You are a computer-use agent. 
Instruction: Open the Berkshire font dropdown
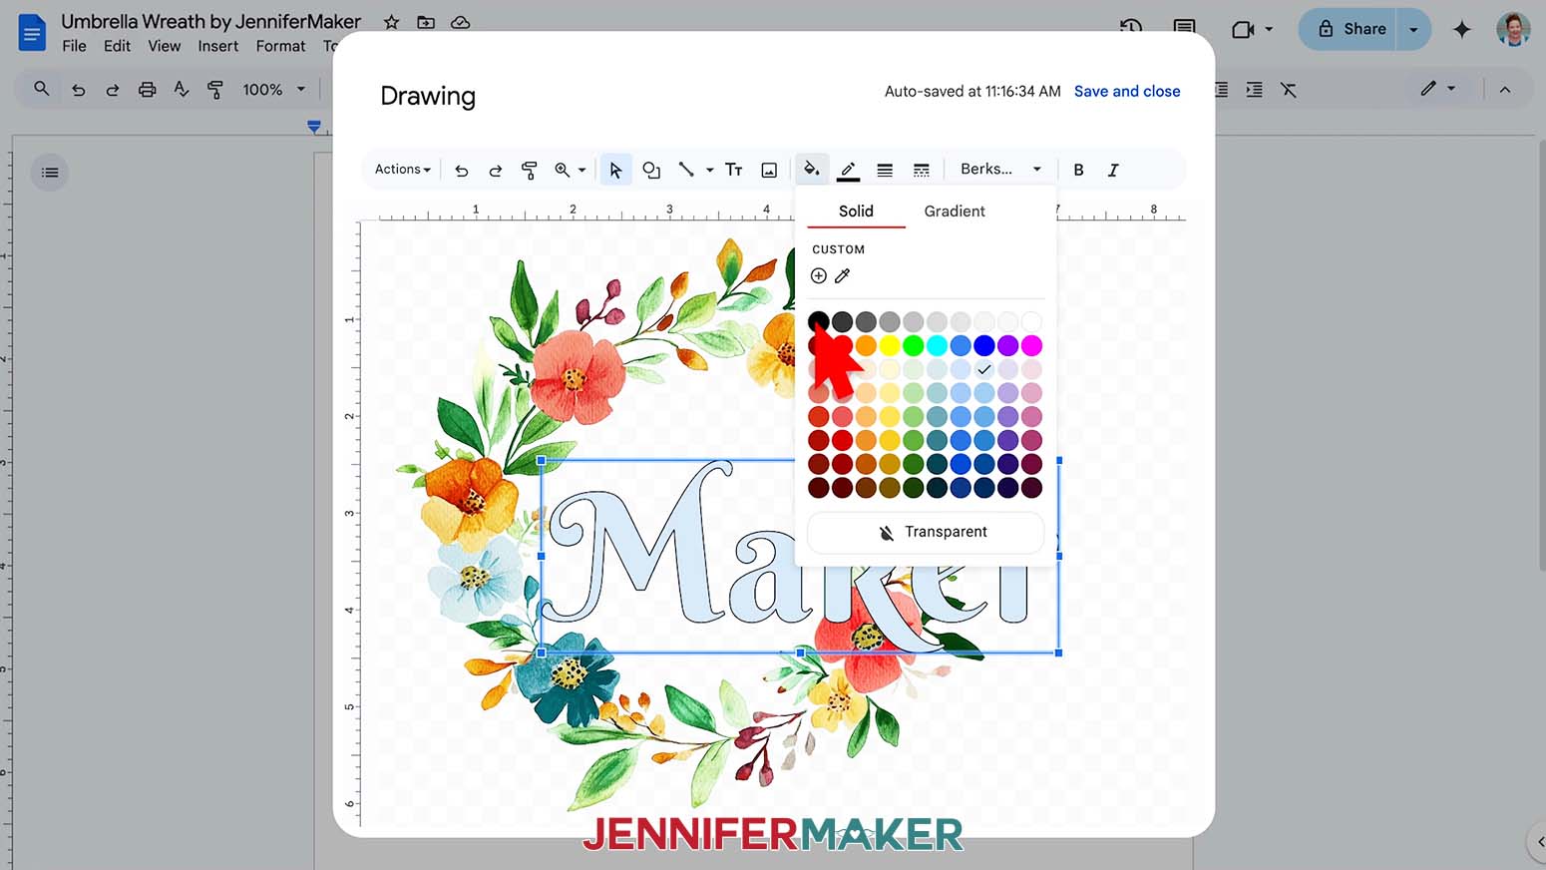(1000, 170)
